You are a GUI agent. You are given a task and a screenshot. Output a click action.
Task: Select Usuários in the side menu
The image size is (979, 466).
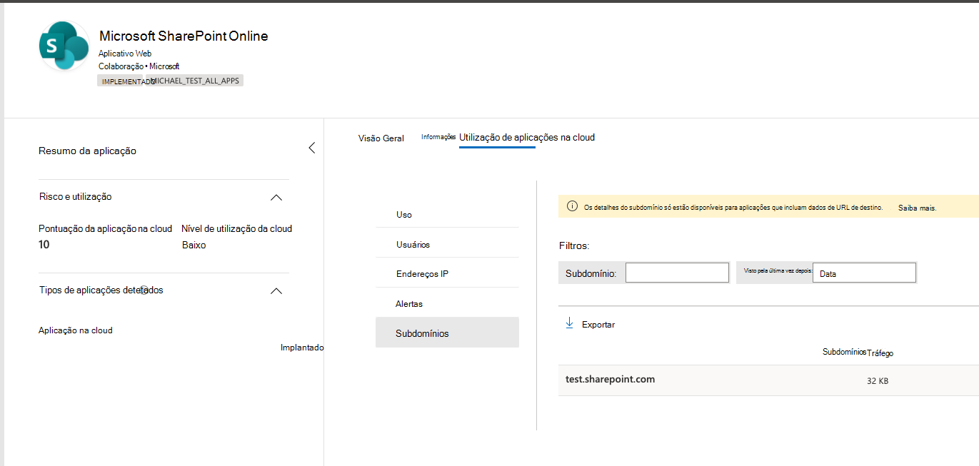tap(413, 245)
